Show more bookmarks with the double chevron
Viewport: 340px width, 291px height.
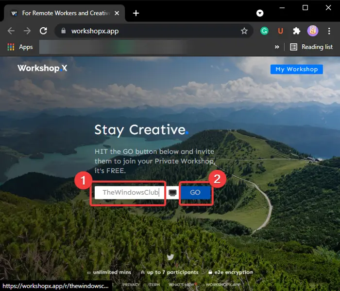277,47
